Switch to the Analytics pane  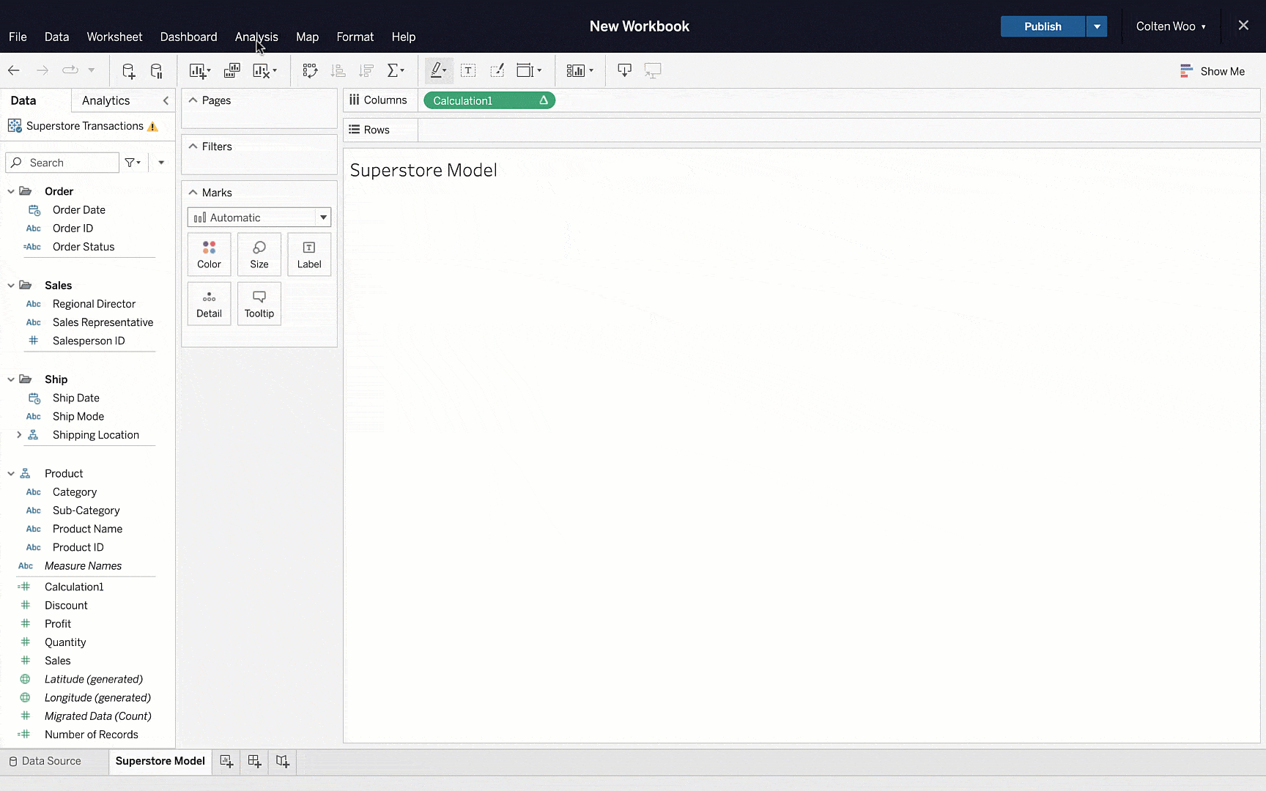[105, 100]
